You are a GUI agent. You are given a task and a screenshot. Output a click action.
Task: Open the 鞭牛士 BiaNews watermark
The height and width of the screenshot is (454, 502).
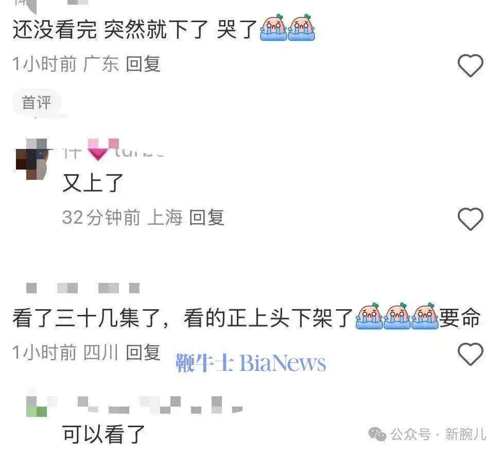coord(251,363)
